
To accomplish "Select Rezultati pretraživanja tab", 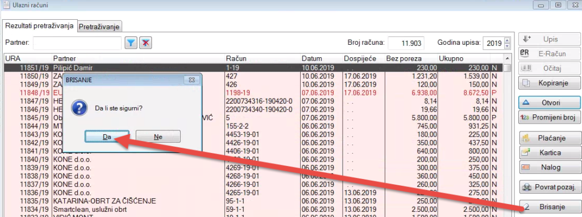I will (x=39, y=26).
